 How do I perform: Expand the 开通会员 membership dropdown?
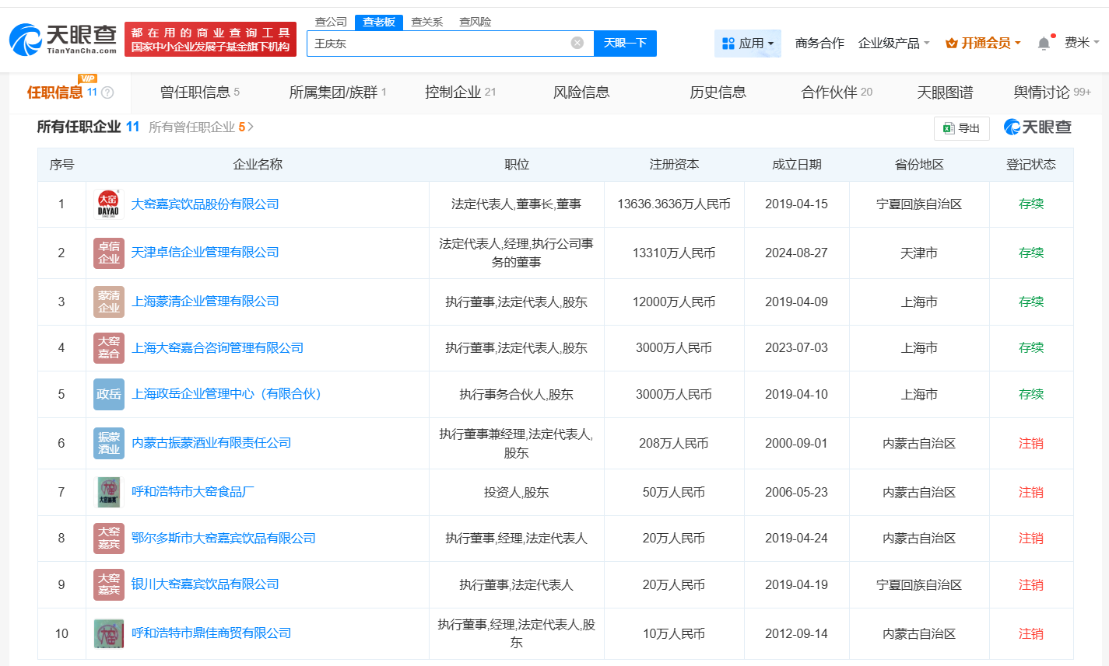(983, 44)
